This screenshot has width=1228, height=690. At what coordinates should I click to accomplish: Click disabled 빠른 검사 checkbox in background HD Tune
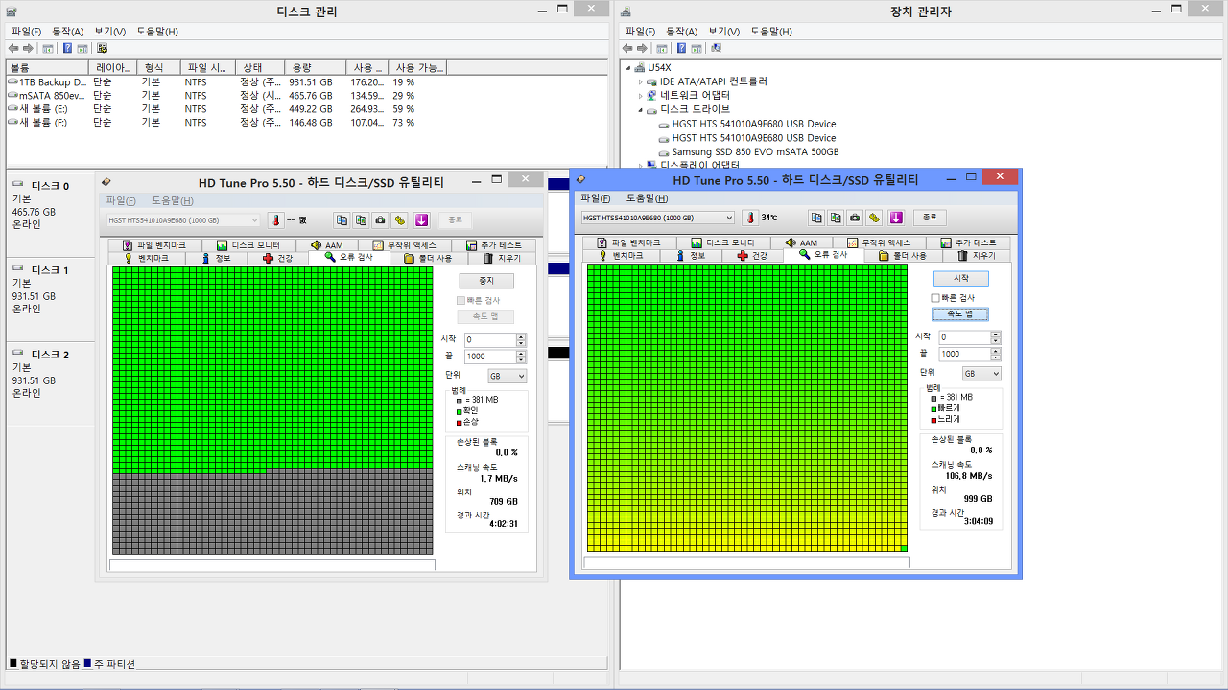click(x=461, y=301)
